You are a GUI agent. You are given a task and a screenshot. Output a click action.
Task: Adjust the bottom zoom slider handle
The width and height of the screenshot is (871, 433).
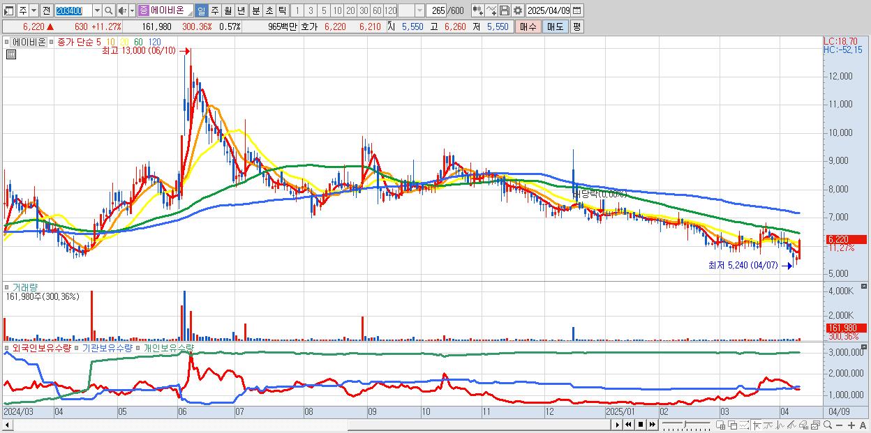tap(685, 424)
